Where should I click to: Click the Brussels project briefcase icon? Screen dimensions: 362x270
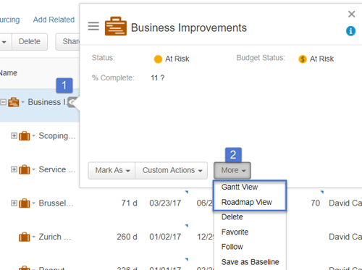pyautogui.click(x=25, y=203)
